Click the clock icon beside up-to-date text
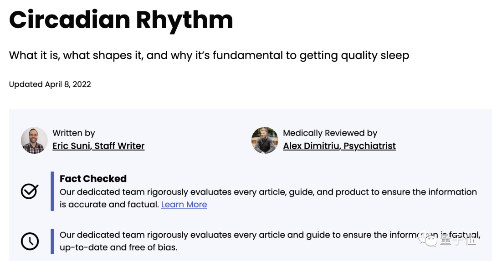This screenshot has width=492, height=261. (30, 241)
